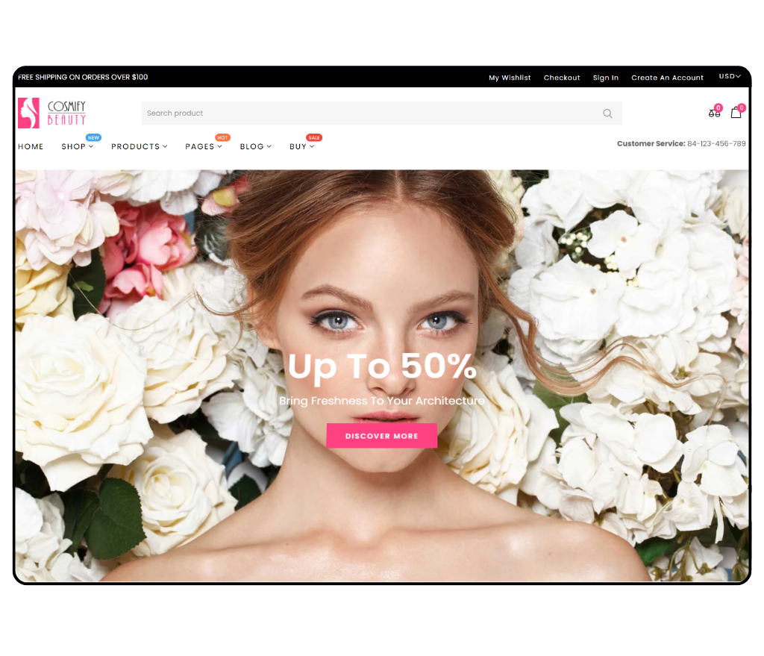This screenshot has height=656, width=764.
Task: Click the magnifier icon in search bar
Action: [x=607, y=113]
